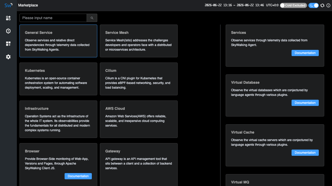Select the General Service card
Image resolution: width=332 pixels, height=186 pixels.
(x=58, y=41)
